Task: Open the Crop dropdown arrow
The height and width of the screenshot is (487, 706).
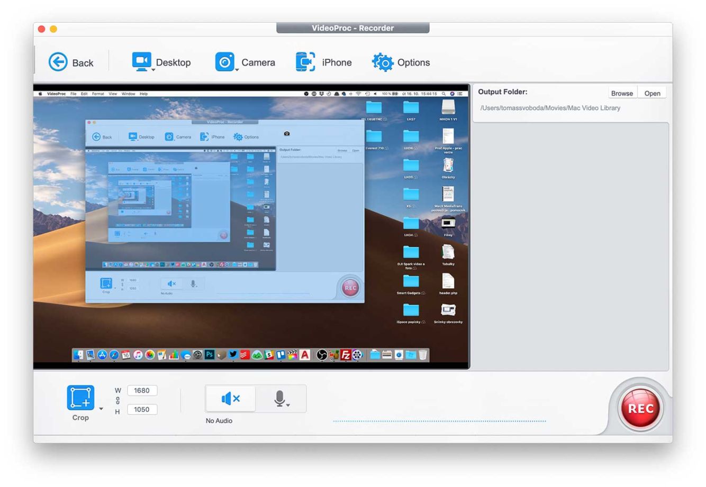Action: pyautogui.click(x=101, y=409)
